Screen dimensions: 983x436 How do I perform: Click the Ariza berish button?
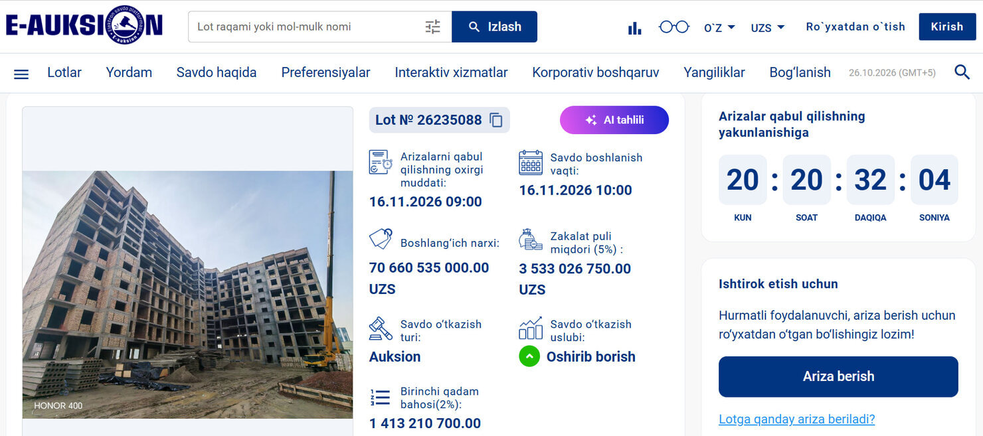coord(838,376)
